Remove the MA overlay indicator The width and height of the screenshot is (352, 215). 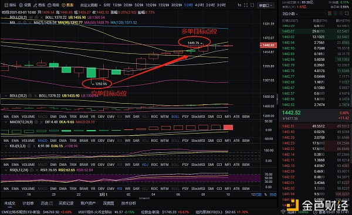click(30, 23)
